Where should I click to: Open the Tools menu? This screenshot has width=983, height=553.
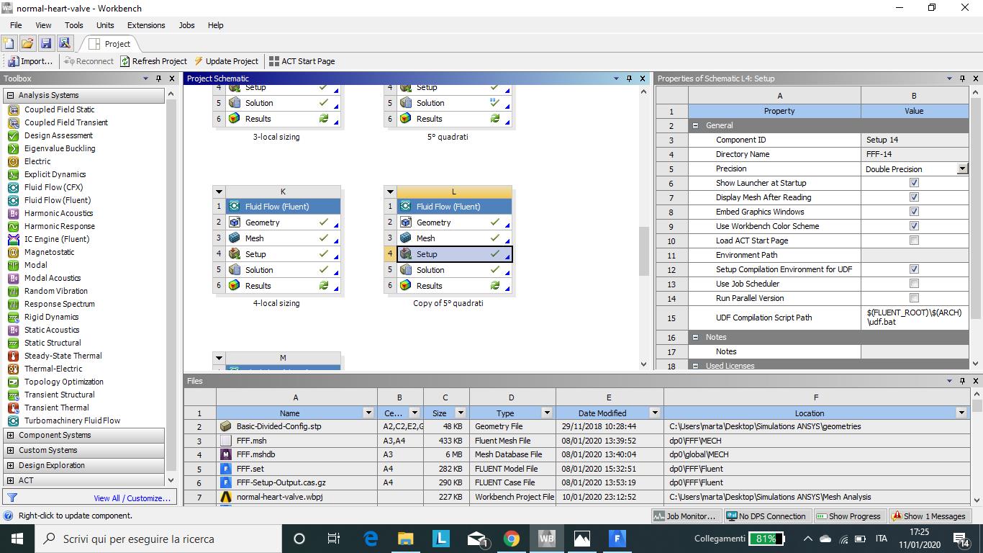pyautogui.click(x=74, y=25)
